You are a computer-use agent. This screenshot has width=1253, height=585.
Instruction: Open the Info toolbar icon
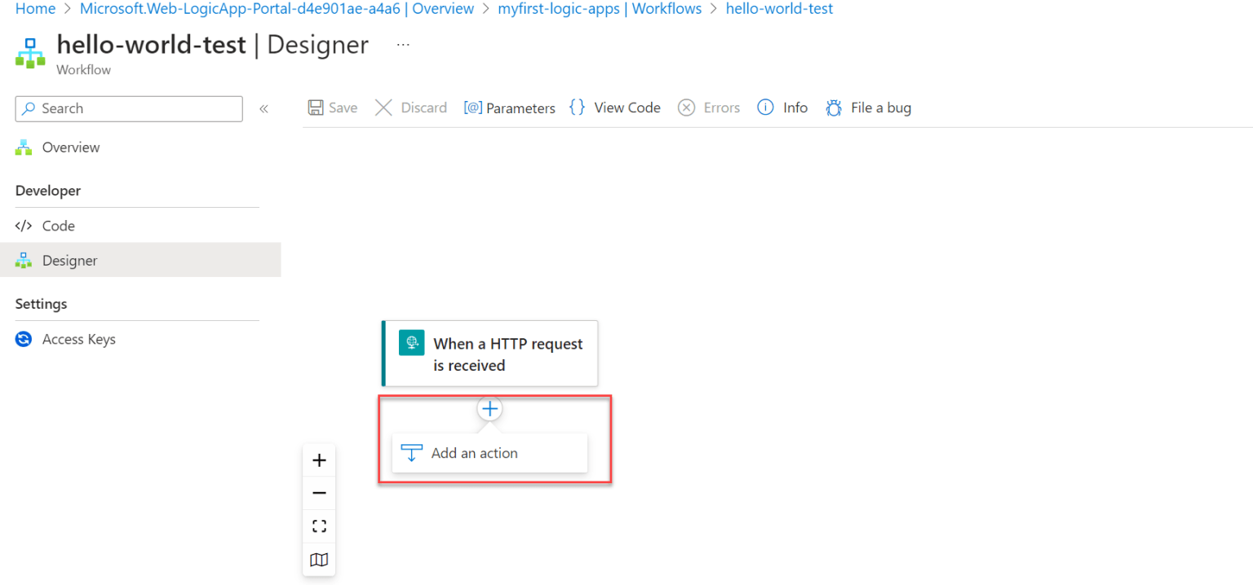pos(765,107)
